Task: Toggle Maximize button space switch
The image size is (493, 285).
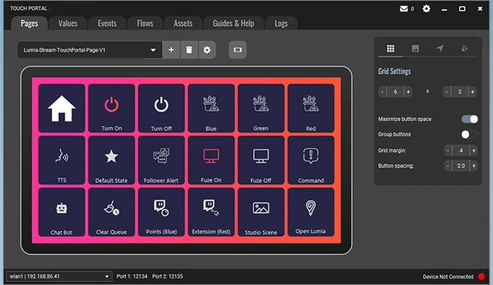Action: [x=469, y=119]
